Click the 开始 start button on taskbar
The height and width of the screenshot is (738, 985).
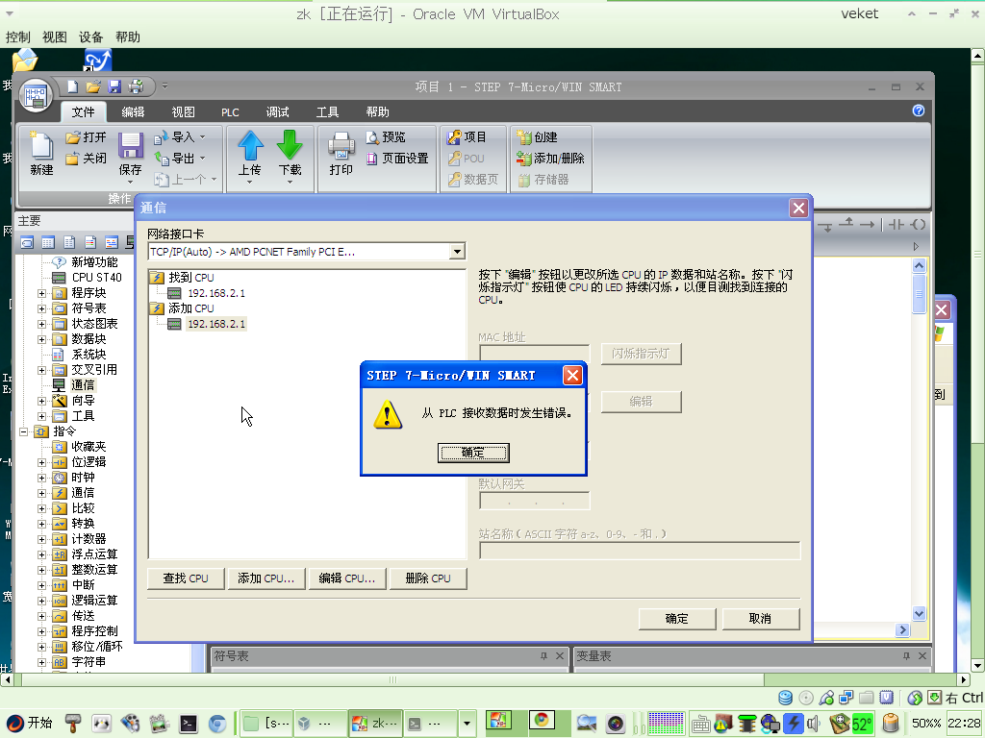click(30, 724)
